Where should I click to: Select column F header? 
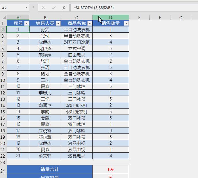tap(160, 18)
